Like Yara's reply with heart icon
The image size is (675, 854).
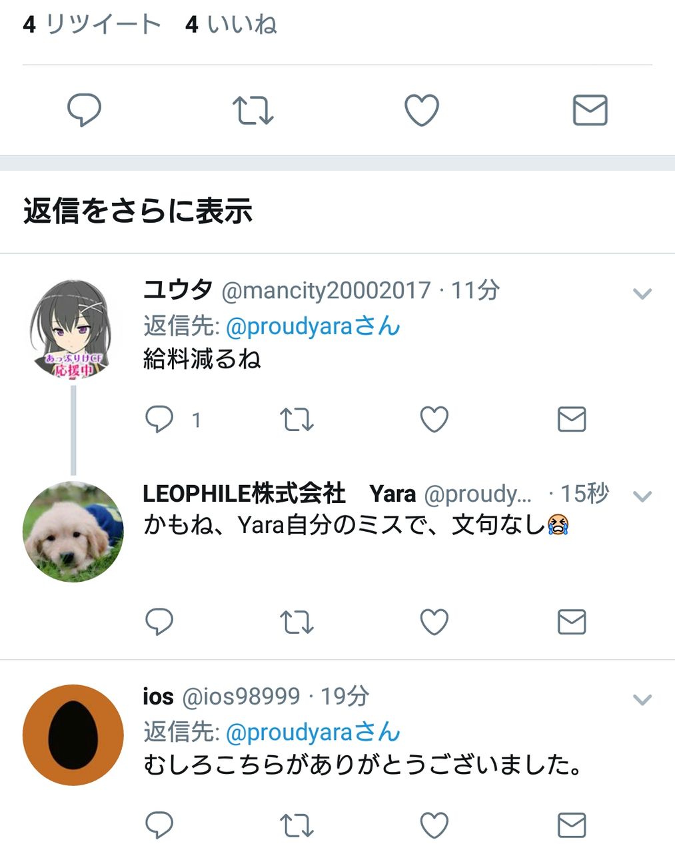point(434,622)
